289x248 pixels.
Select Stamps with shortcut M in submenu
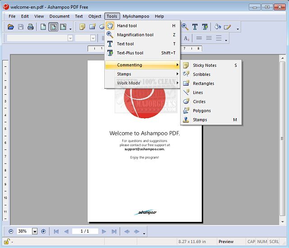click(211, 120)
